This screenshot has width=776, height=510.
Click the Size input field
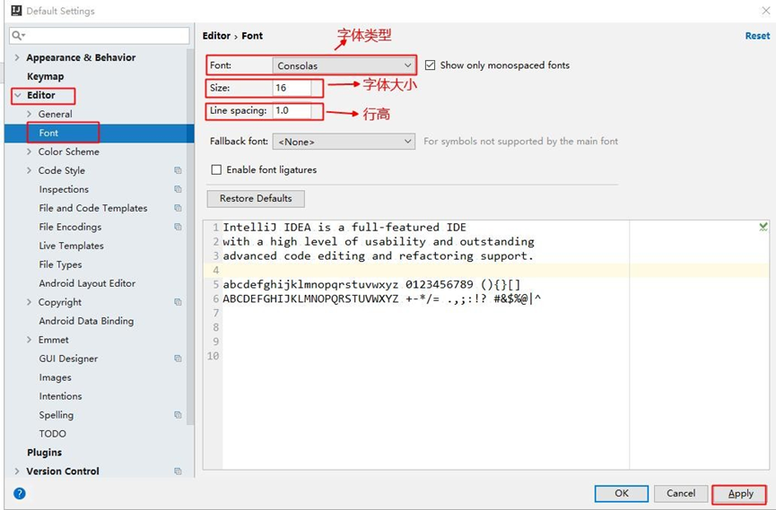292,88
